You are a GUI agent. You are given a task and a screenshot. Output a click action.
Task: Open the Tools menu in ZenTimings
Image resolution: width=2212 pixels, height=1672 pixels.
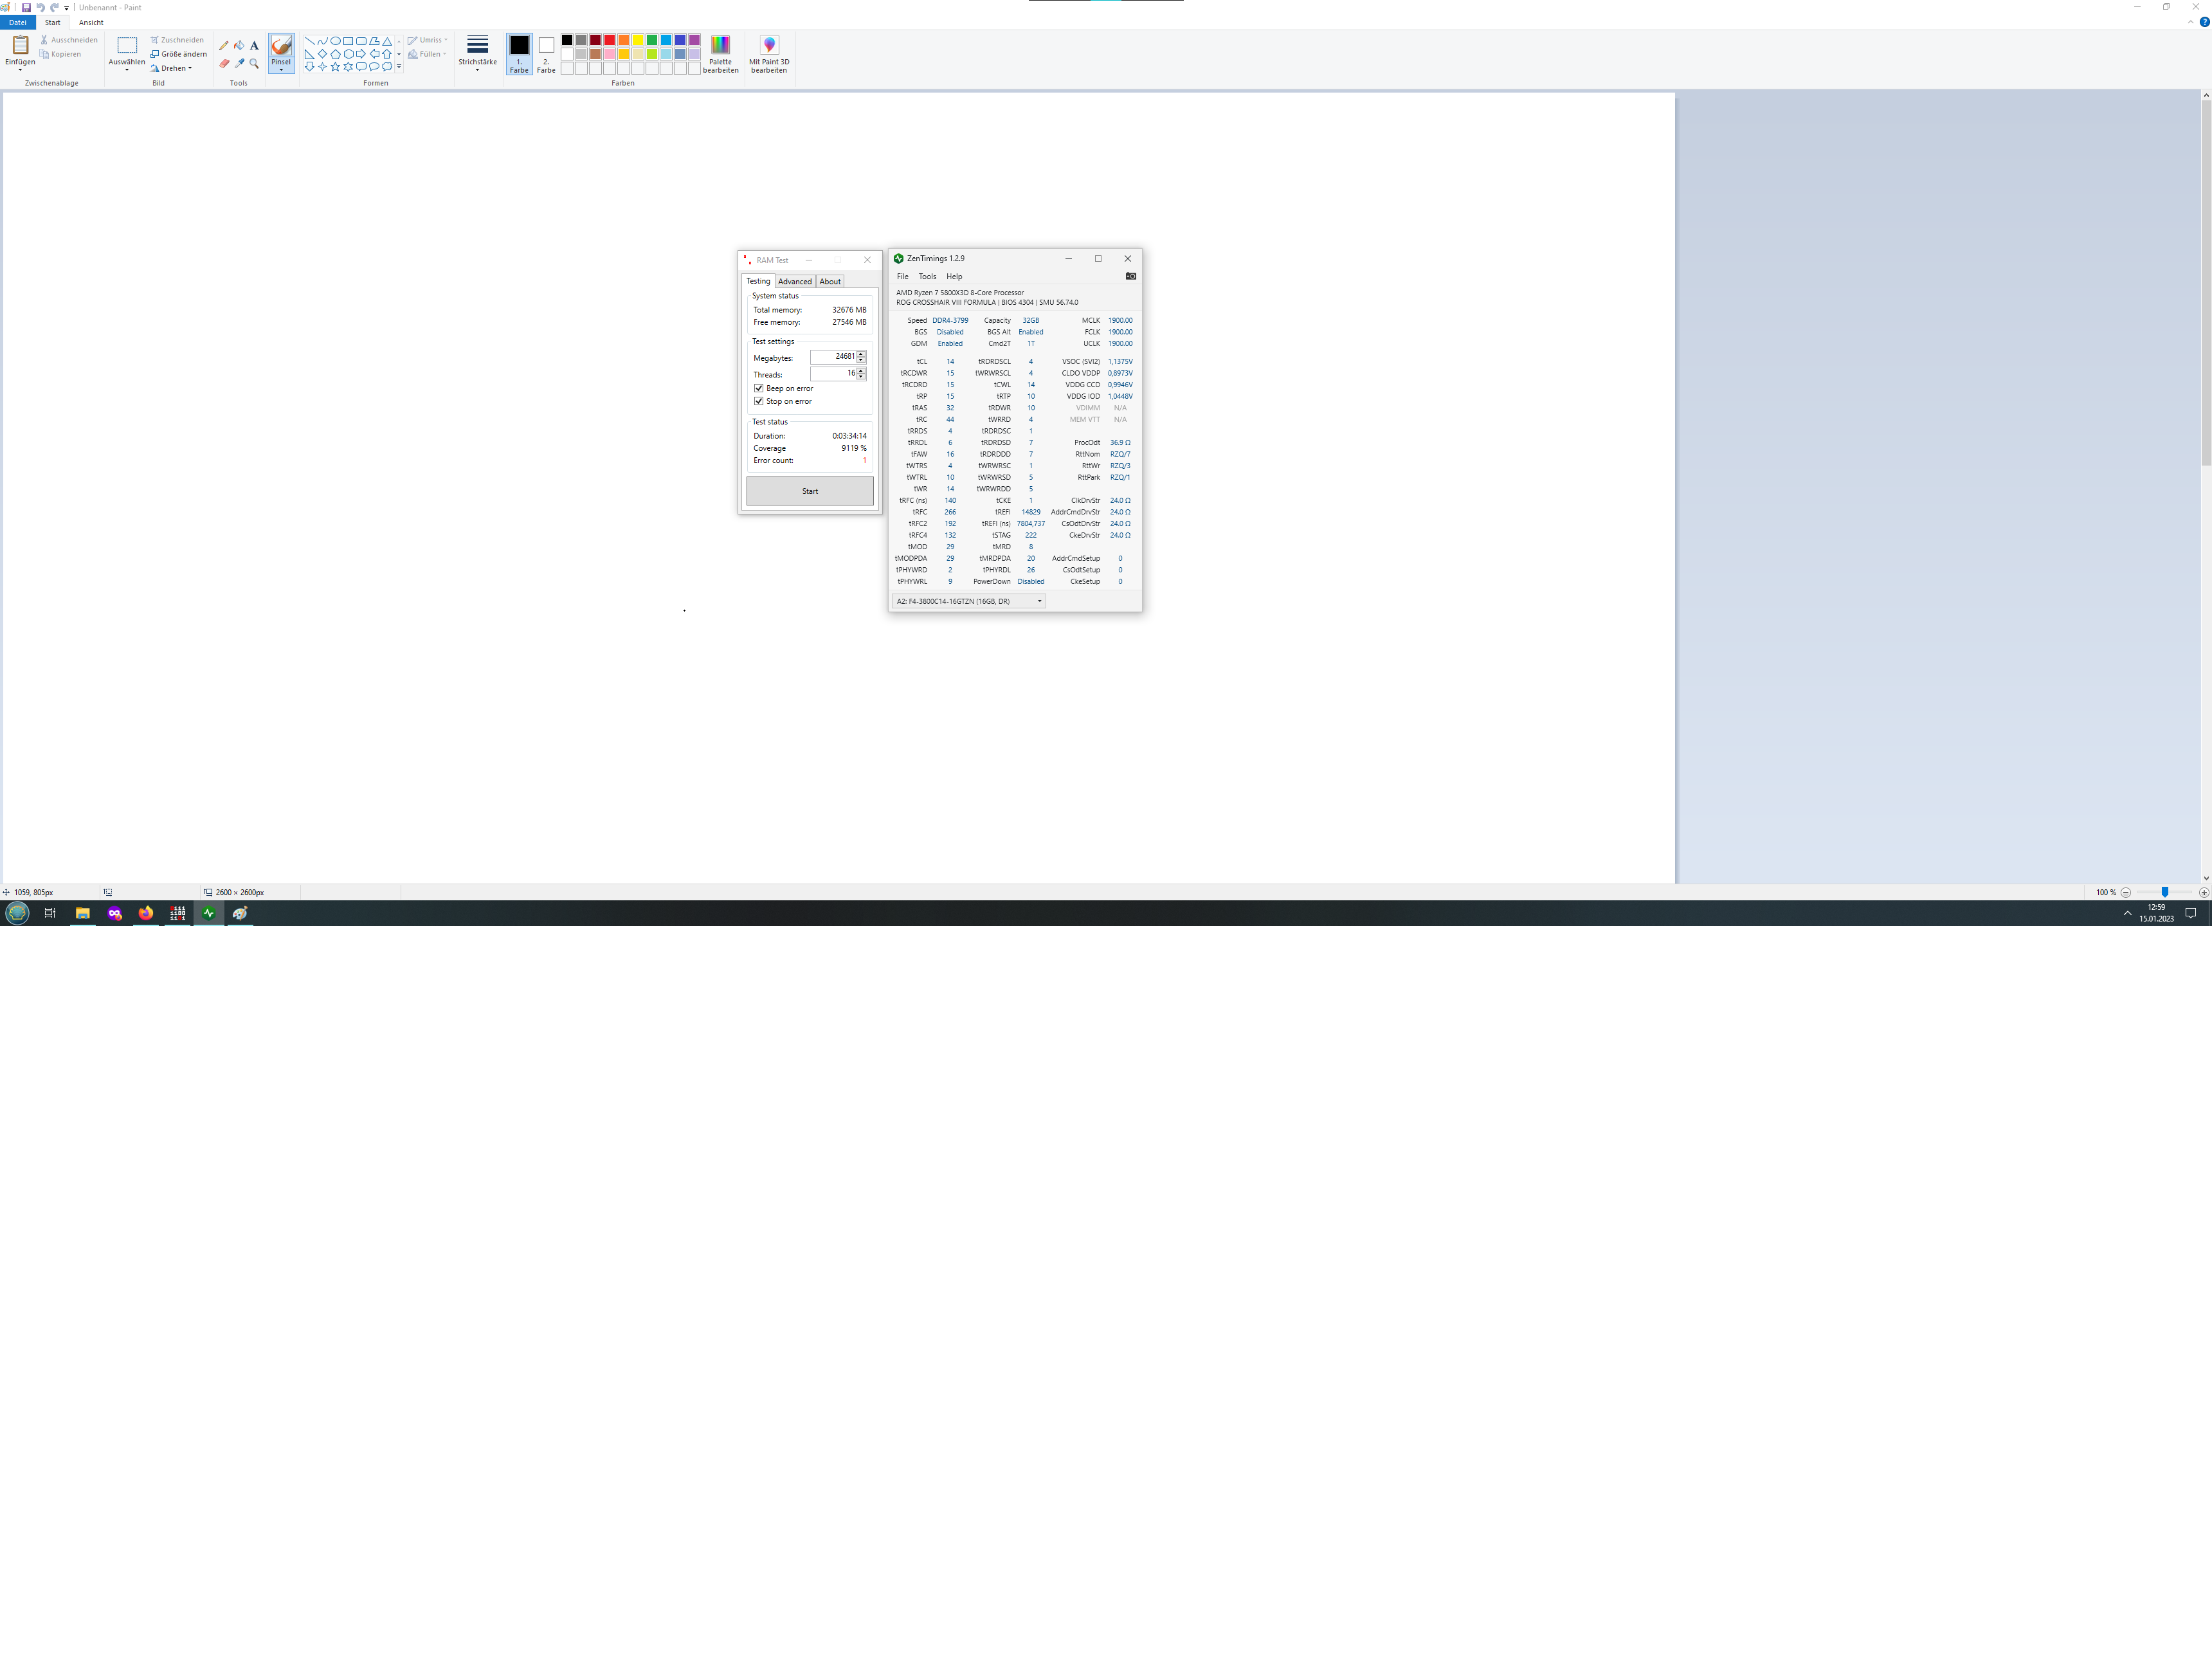(x=927, y=276)
